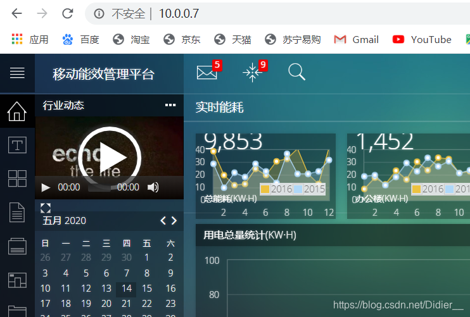Select the text box sidebar icon

pos(17,145)
